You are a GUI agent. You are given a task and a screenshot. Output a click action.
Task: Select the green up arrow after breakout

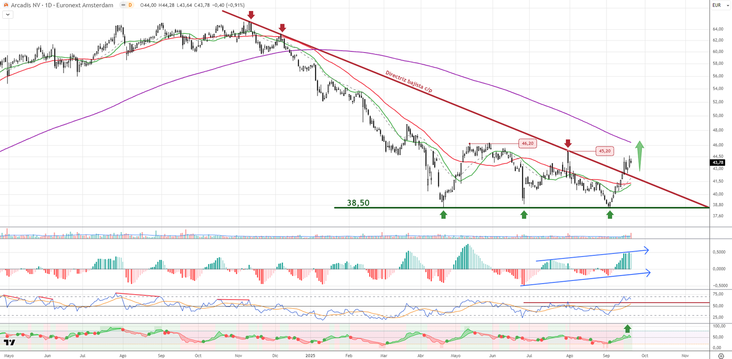[640, 155]
